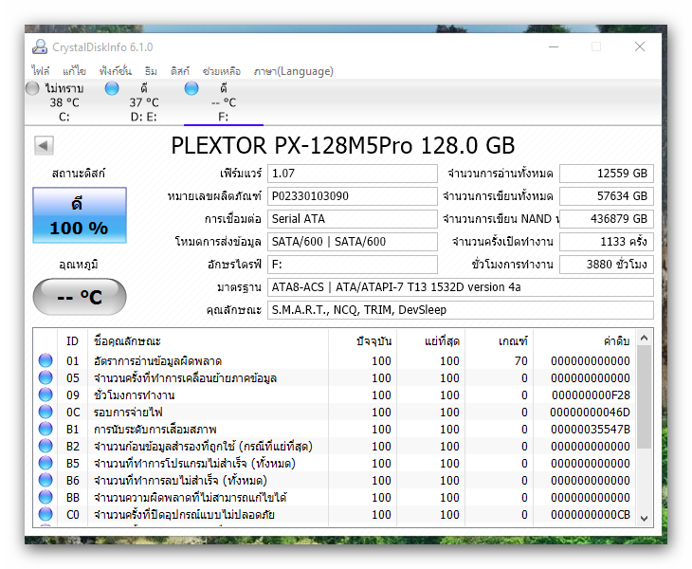
Task: Select attribute อัตราการอ่านข้อมูลผิดพลาด
Action: (x=157, y=361)
